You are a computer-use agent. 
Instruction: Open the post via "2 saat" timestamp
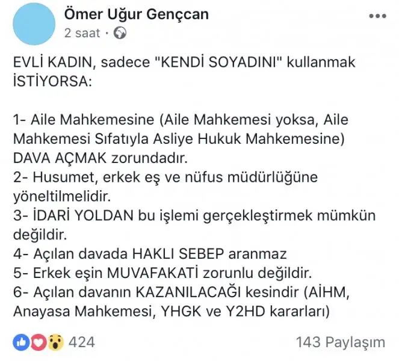coord(82,34)
